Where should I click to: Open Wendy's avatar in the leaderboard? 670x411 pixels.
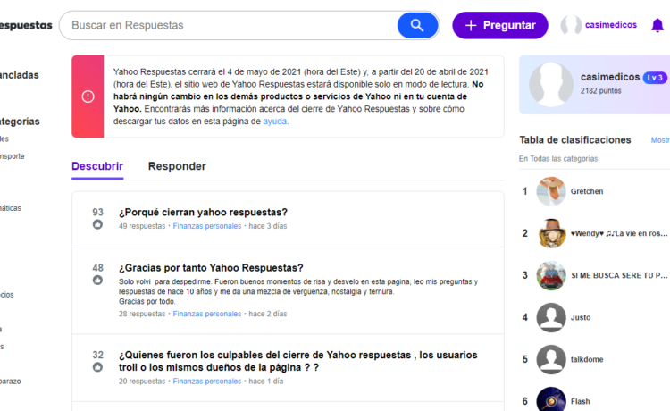pyautogui.click(x=551, y=233)
